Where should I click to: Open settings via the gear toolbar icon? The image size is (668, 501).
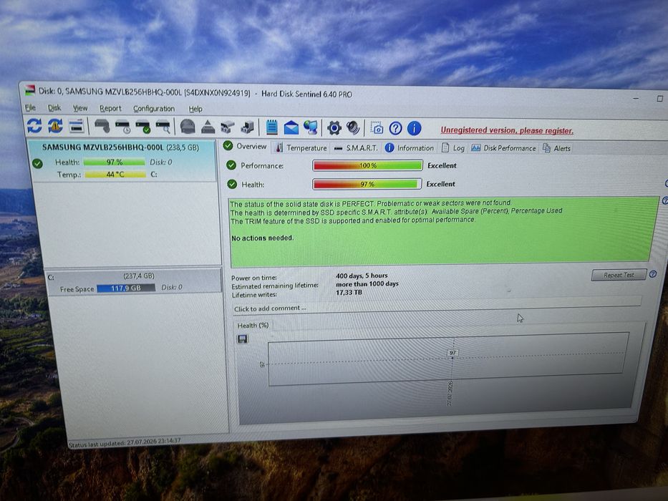(x=334, y=127)
